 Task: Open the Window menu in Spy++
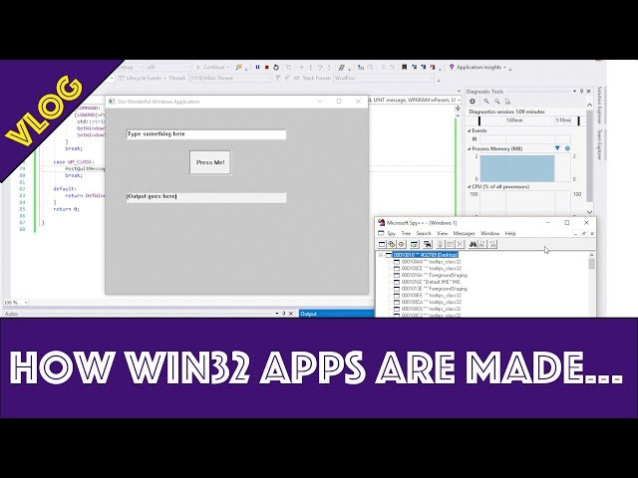(x=489, y=233)
